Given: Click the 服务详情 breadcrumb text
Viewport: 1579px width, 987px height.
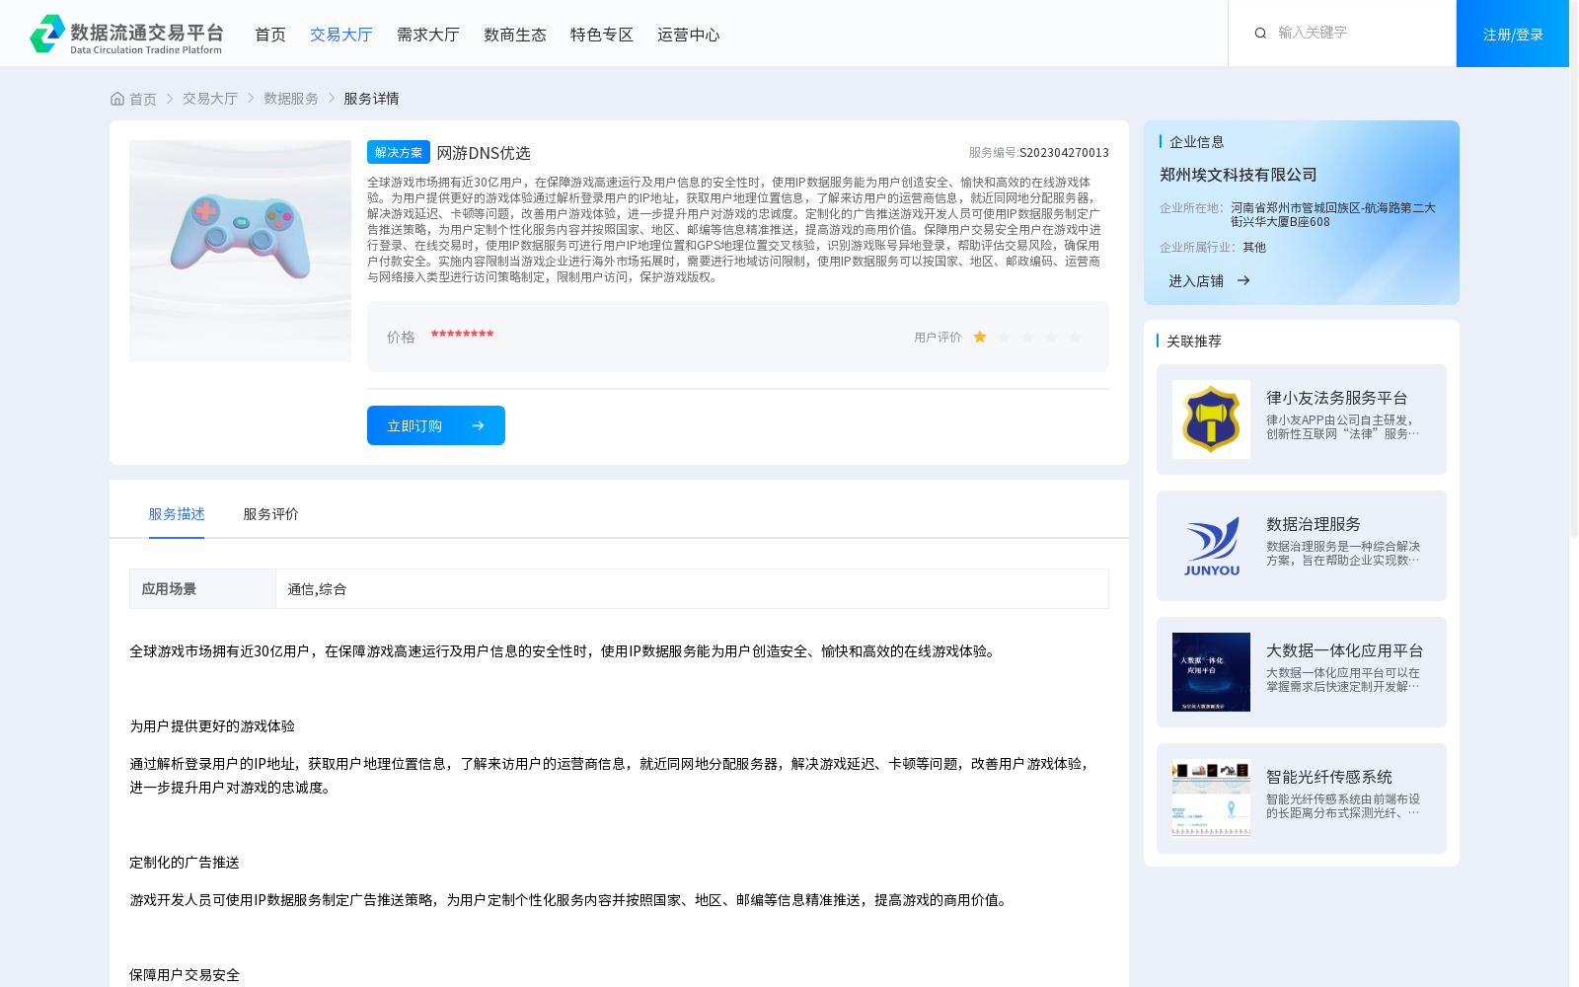Looking at the screenshot, I should tap(371, 99).
